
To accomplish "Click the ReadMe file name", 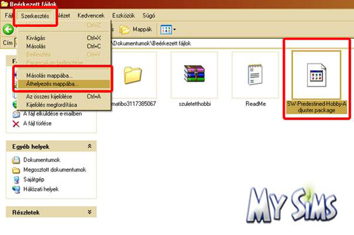I will [256, 104].
